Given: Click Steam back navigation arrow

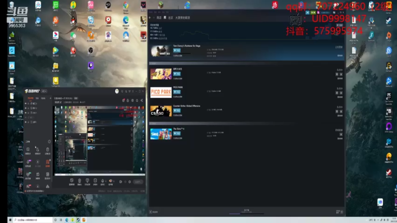Looking at the screenshot, I should coord(150,18).
